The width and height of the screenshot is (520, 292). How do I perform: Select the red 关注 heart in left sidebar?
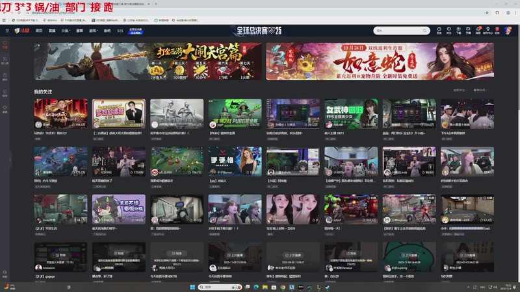(5, 44)
